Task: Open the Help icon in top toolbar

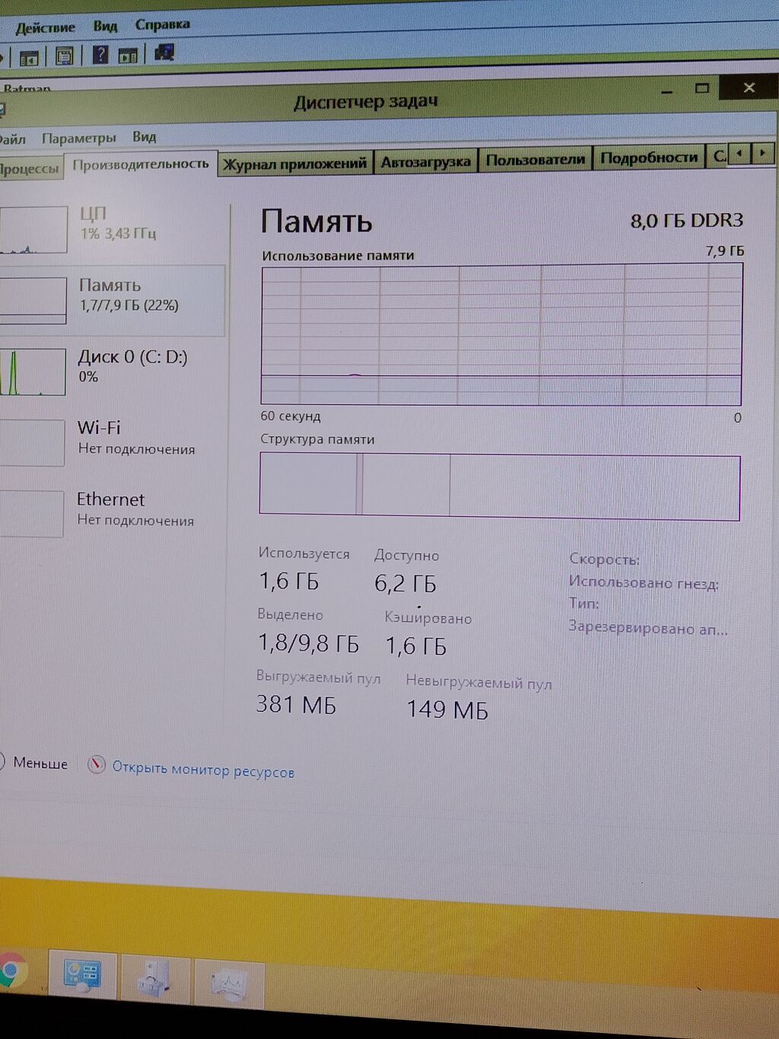Action: [x=100, y=55]
